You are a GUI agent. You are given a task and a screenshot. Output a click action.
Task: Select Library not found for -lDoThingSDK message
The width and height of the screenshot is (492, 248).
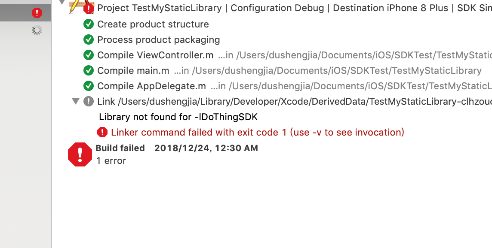pos(178,117)
